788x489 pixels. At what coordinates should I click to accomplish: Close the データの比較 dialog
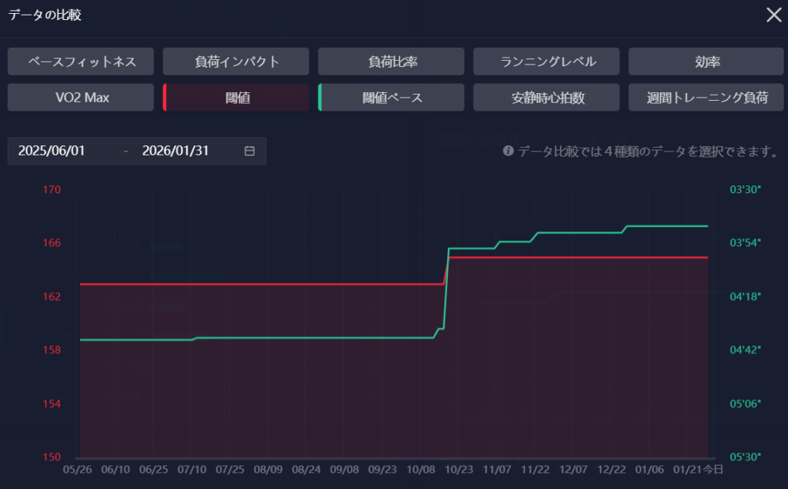click(773, 15)
